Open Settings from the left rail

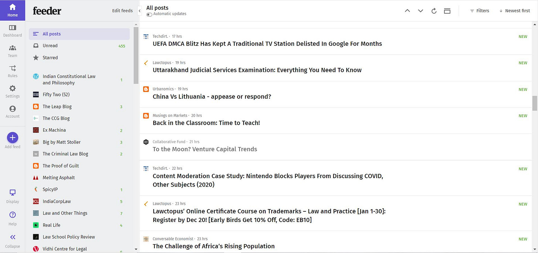(13, 91)
